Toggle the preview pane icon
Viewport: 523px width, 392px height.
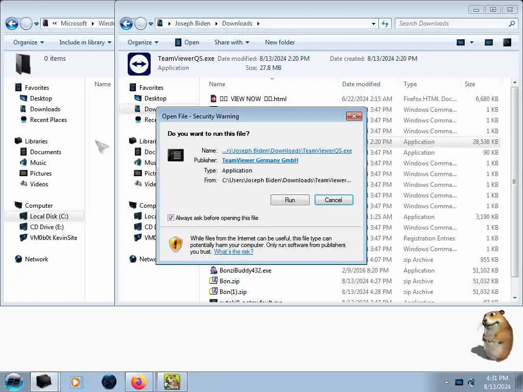(489, 42)
